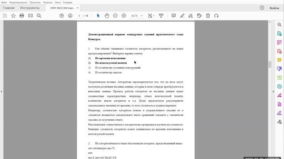284x159 pixels.
Task: Open Organize Pages pink tool icon
Action: point(279,42)
